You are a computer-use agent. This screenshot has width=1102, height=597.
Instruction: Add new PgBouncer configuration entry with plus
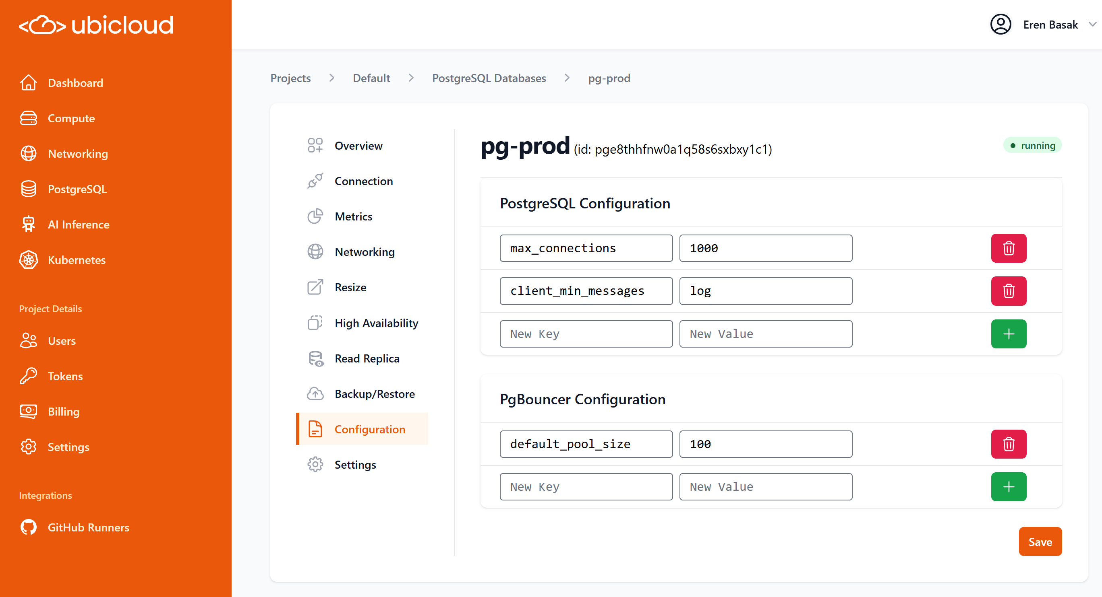coord(1008,487)
